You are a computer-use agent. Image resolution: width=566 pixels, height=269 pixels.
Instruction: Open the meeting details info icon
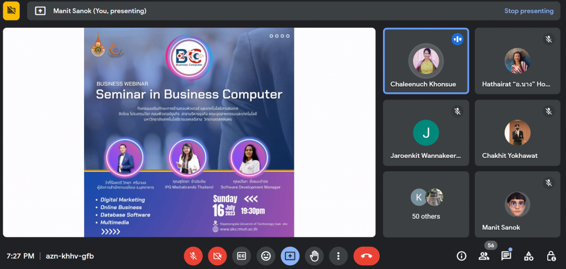[x=461, y=256]
